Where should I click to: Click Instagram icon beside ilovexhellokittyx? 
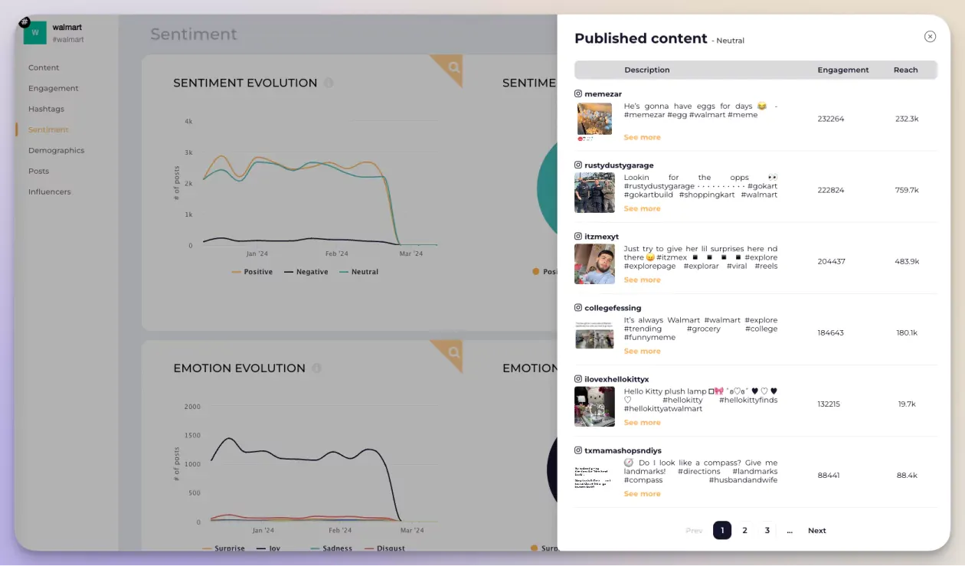pyautogui.click(x=578, y=378)
